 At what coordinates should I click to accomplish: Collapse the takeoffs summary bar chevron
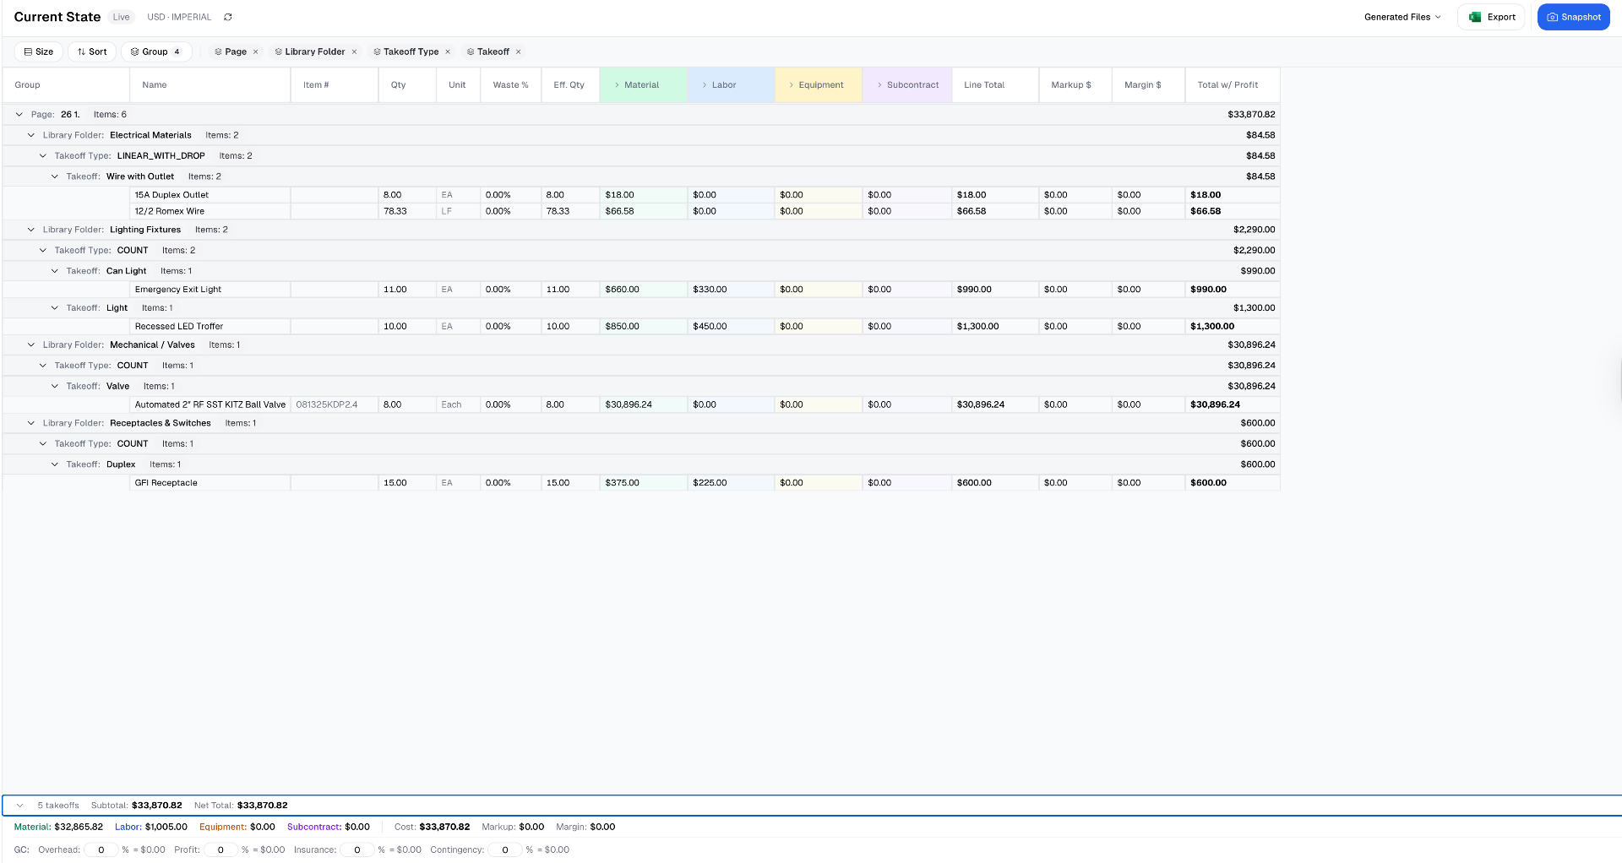20,806
